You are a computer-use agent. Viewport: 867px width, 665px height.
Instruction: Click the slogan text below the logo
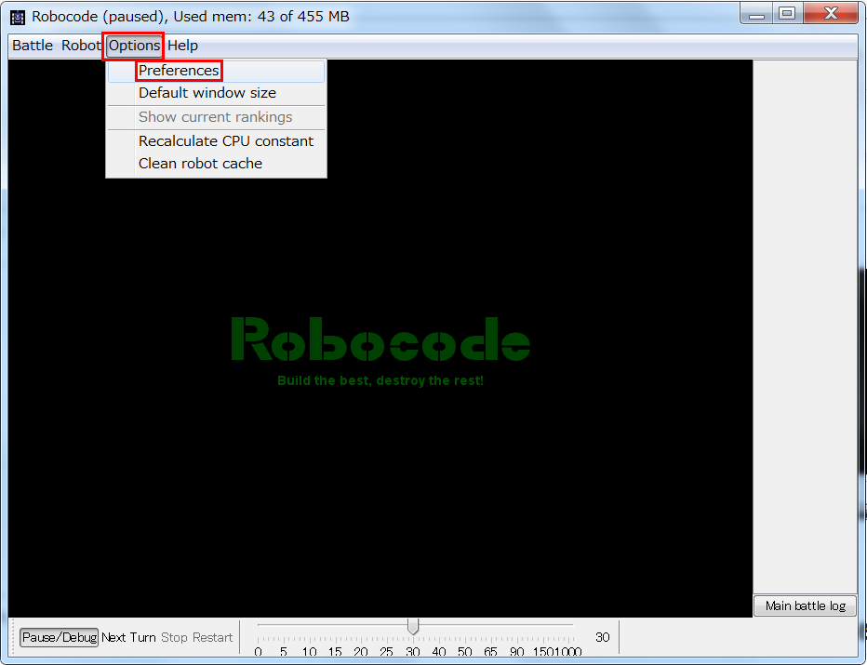point(380,379)
